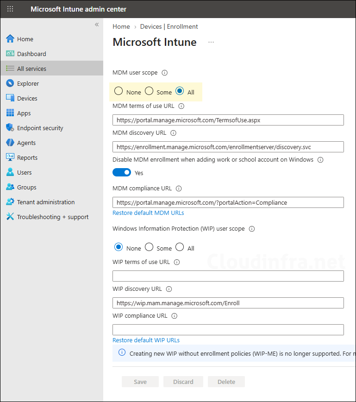Click Restore default WIP URLs link
This screenshot has height=402, width=356.
coord(146,340)
